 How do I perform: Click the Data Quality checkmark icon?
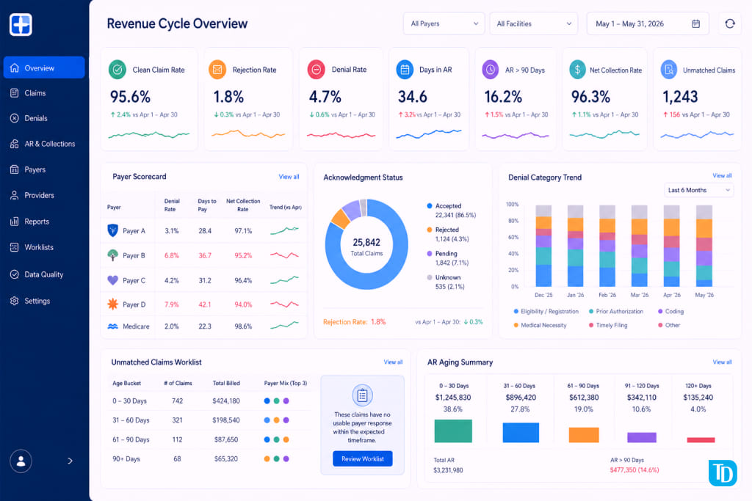pyautogui.click(x=15, y=274)
